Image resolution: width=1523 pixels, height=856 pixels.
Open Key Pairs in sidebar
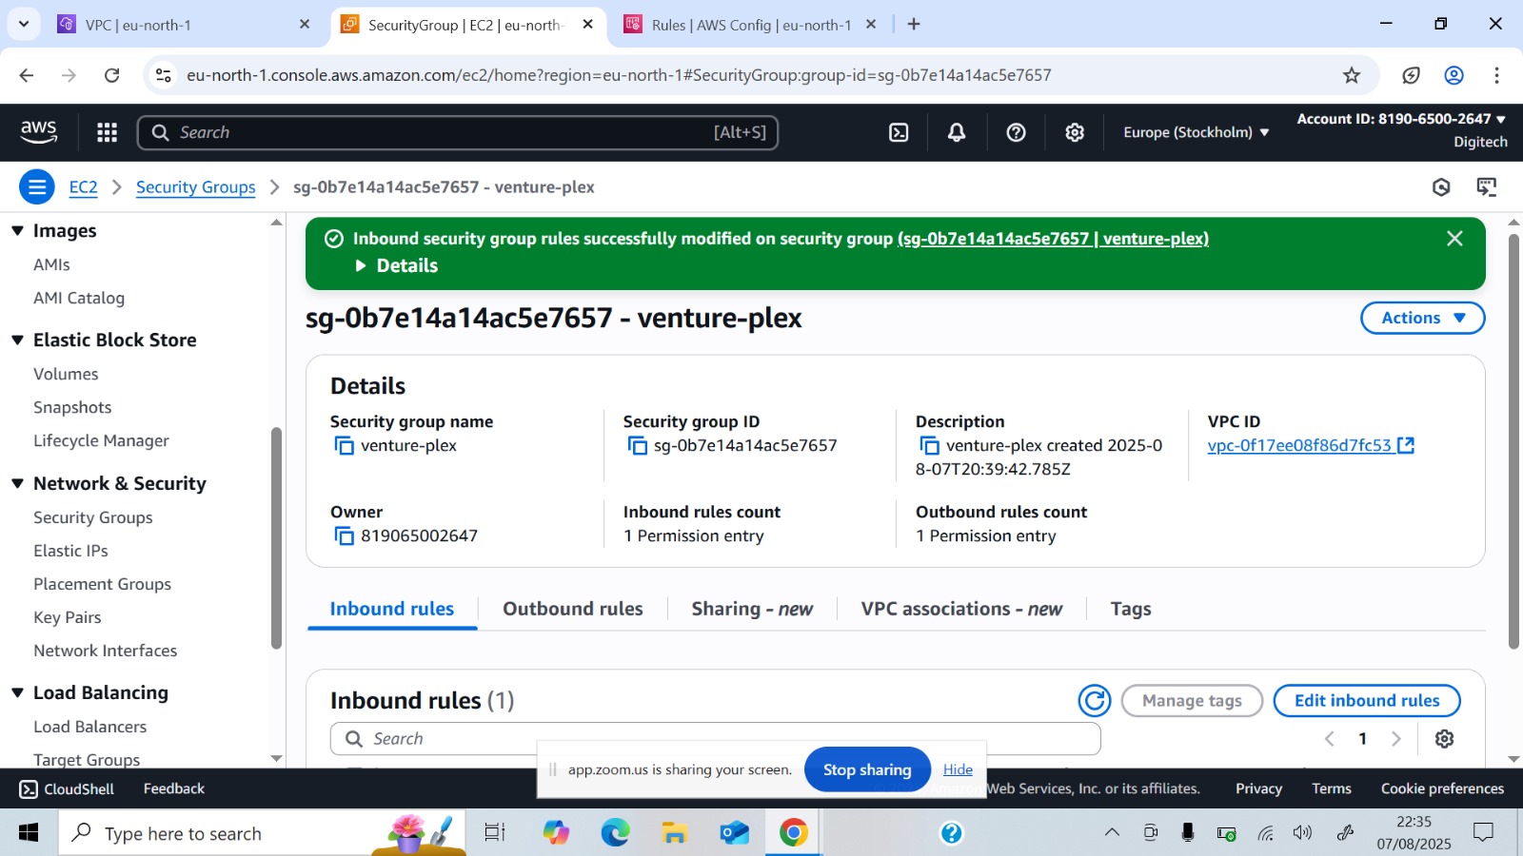point(67,617)
